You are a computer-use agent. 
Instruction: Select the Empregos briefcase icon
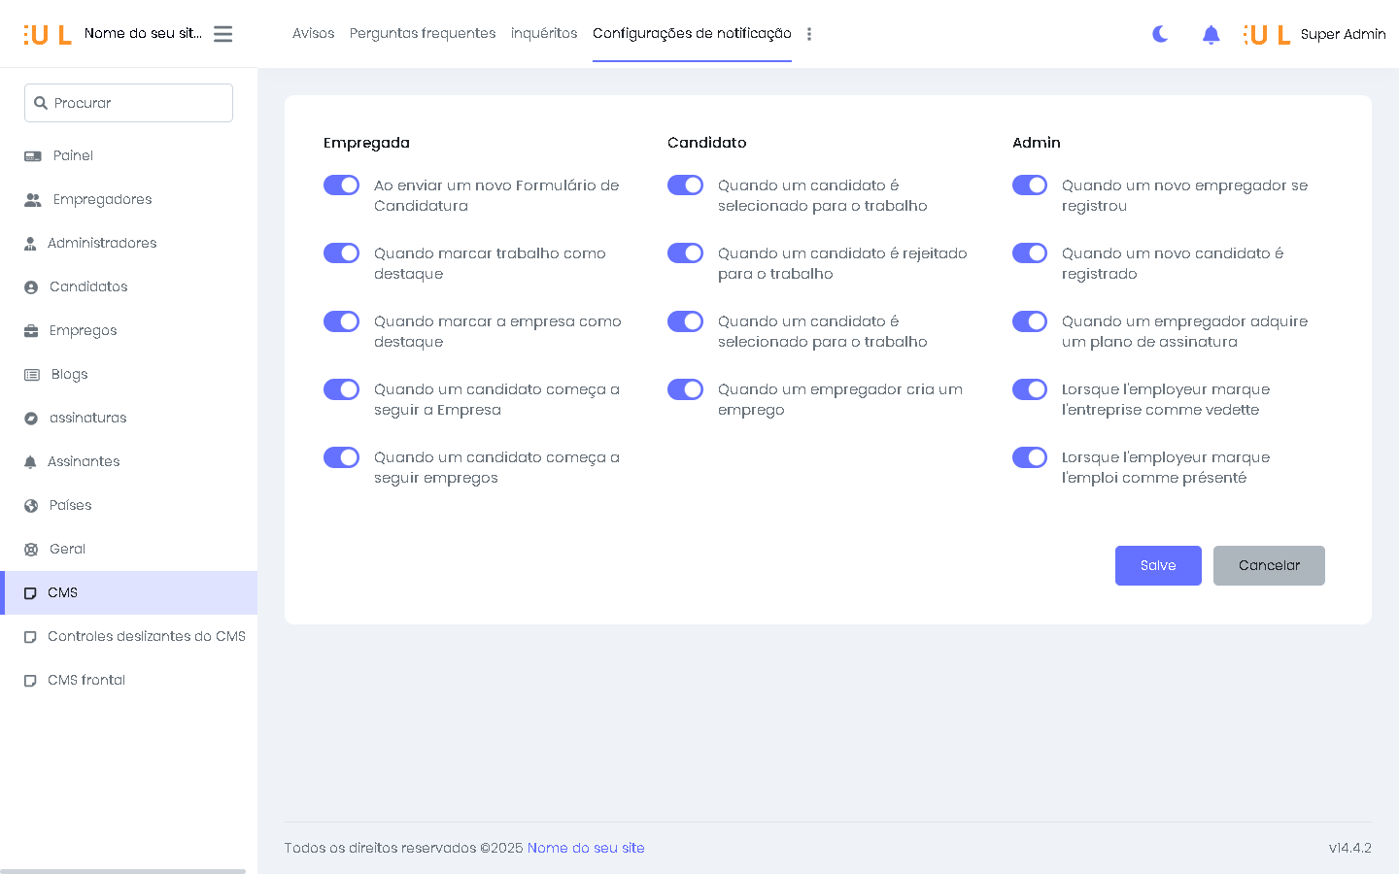point(31,331)
